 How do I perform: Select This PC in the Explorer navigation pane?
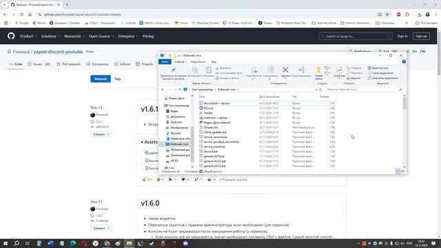coord(176,105)
